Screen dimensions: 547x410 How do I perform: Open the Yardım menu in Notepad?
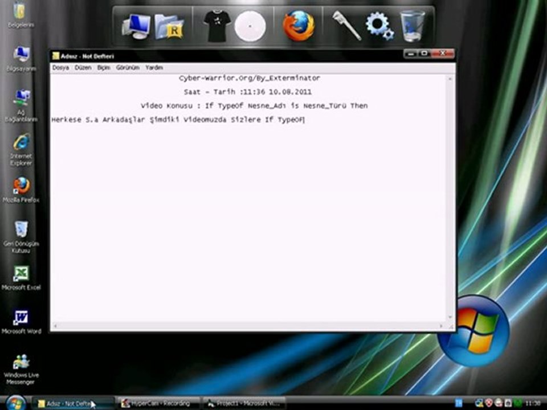(154, 68)
